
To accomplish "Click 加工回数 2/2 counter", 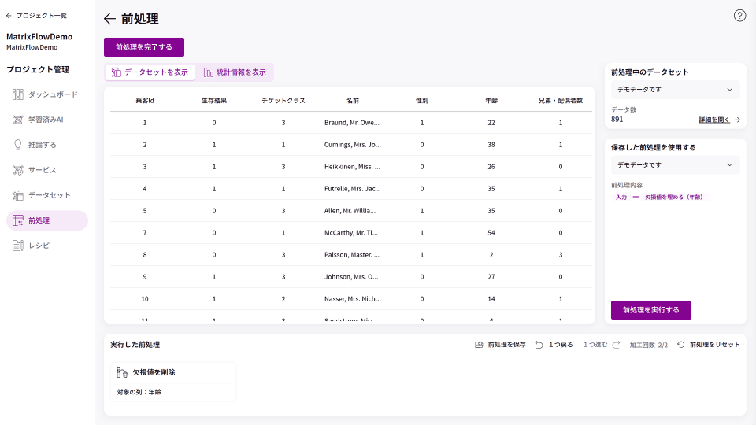I will (x=648, y=345).
